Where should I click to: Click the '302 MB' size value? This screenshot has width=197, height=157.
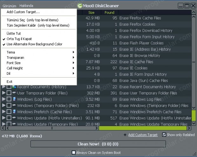click(x=93, y=93)
